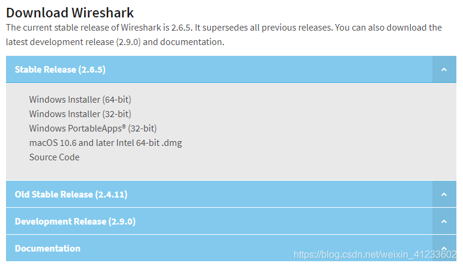Open the Source Code download link

coord(54,157)
